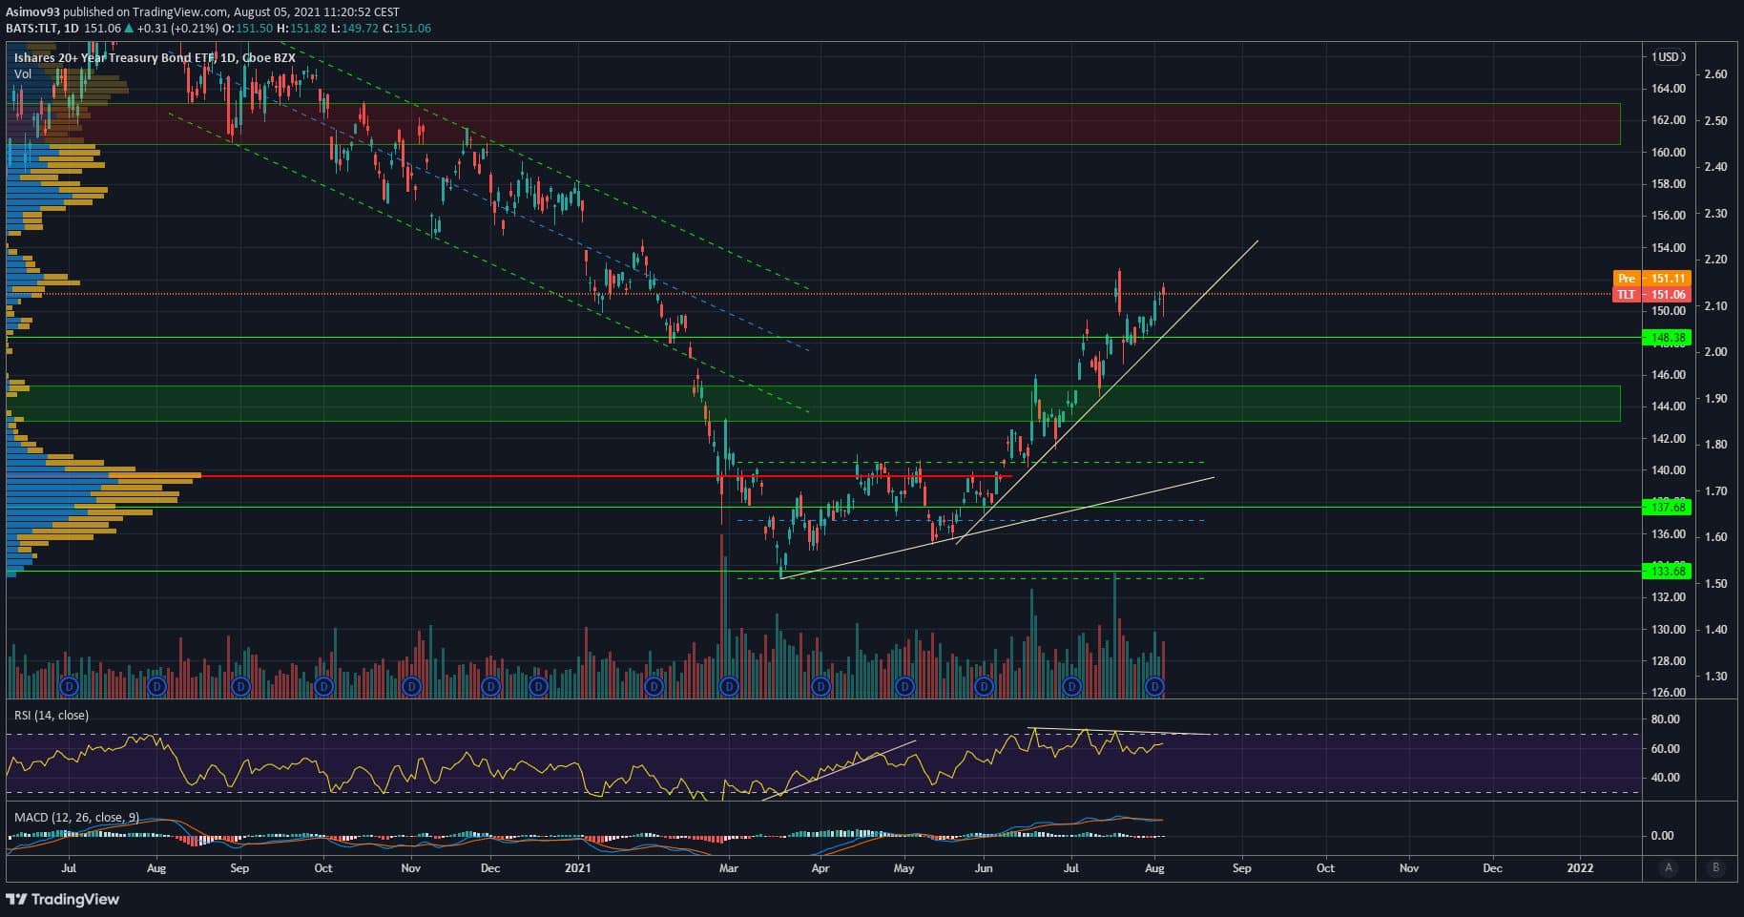Click the TradingView logo

tap(63, 899)
